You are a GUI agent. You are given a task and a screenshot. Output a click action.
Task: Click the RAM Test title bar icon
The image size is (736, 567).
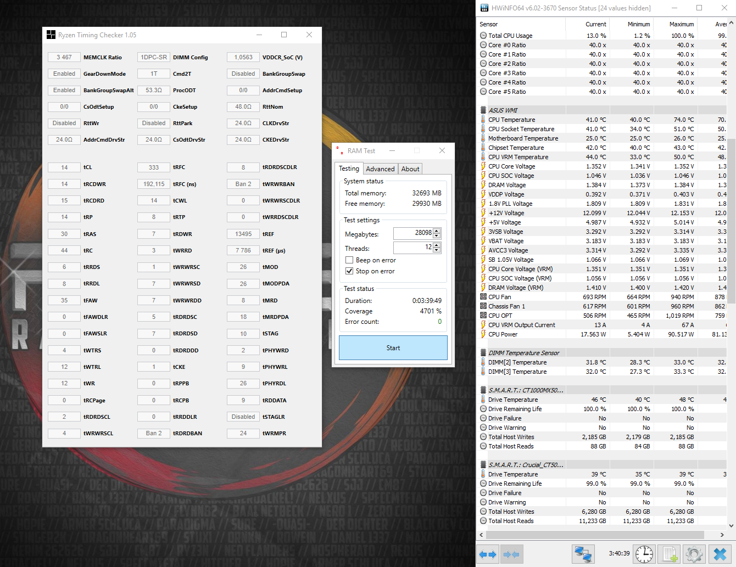(x=340, y=150)
